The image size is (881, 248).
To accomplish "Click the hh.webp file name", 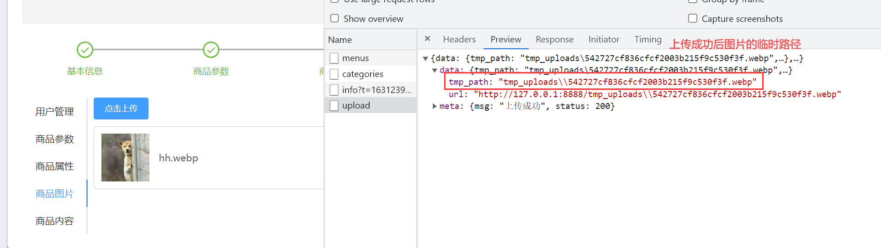I will (x=178, y=158).
